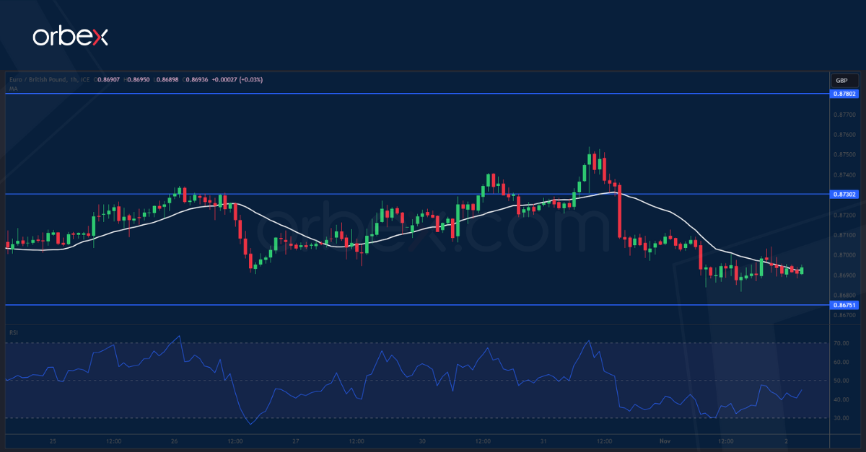Select the 0.87302 horizontal line price tag
Screen dimensions: 866x452
pyautogui.click(x=844, y=194)
